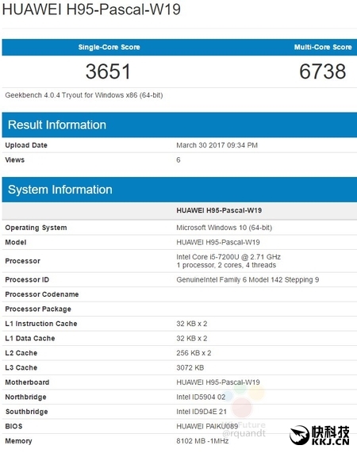
Task: Click the Memory value 8102 MB -1MHz
Action: (202, 441)
